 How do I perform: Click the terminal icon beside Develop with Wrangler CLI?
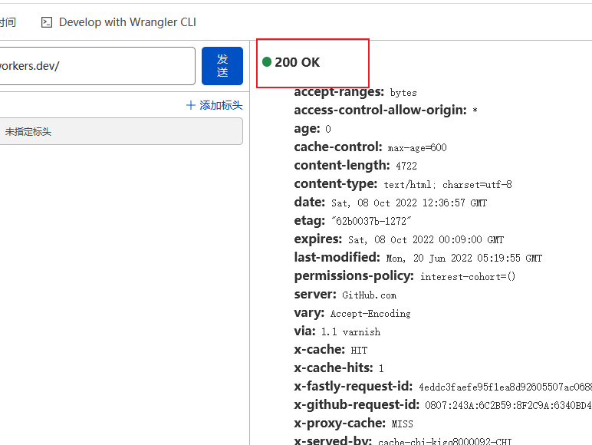47,22
